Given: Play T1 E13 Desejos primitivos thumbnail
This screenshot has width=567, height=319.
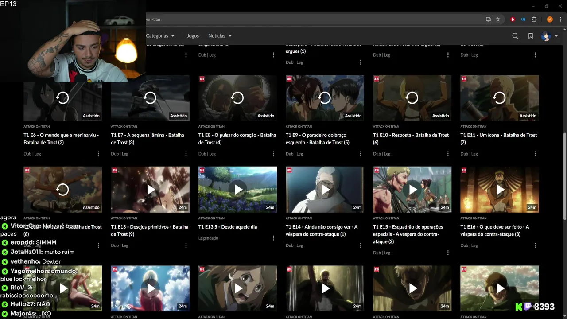Looking at the screenshot, I should click(x=150, y=190).
